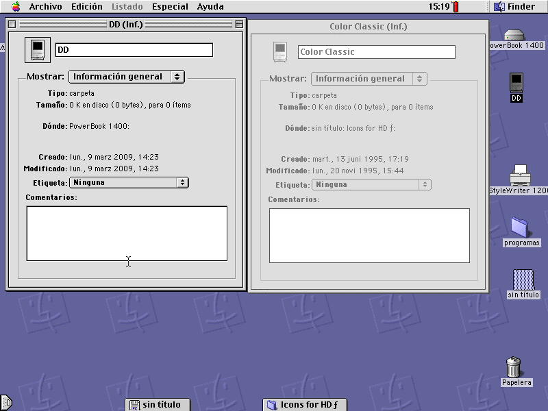Open Etiqueta dropdown in DD info window

pyautogui.click(x=129, y=182)
